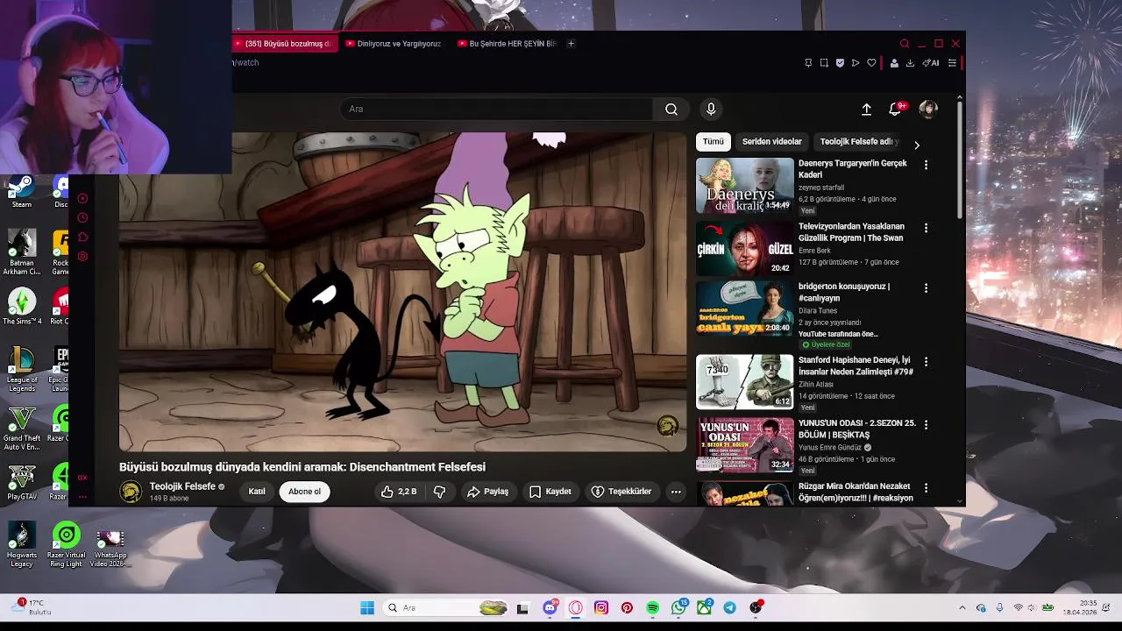Image resolution: width=1122 pixels, height=631 pixels.
Task: Open options menu for Stanford Hapishane video
Action: [926, 361]
